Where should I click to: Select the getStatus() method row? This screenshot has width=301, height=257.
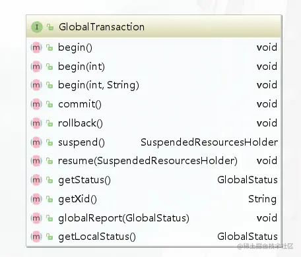point(154,180)
